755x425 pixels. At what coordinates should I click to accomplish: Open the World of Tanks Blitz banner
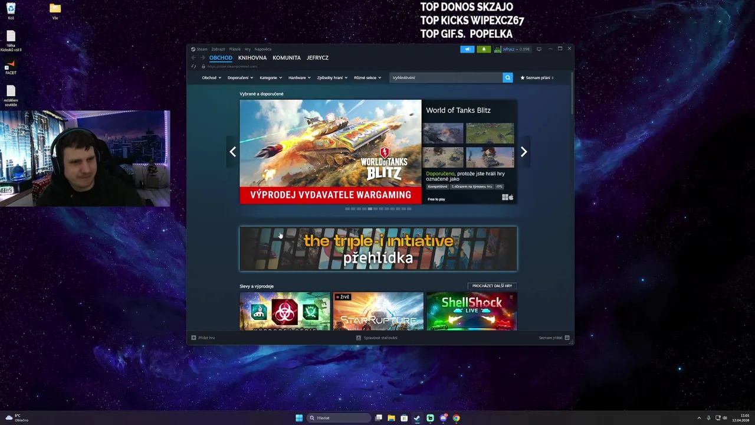coord(330,152)
